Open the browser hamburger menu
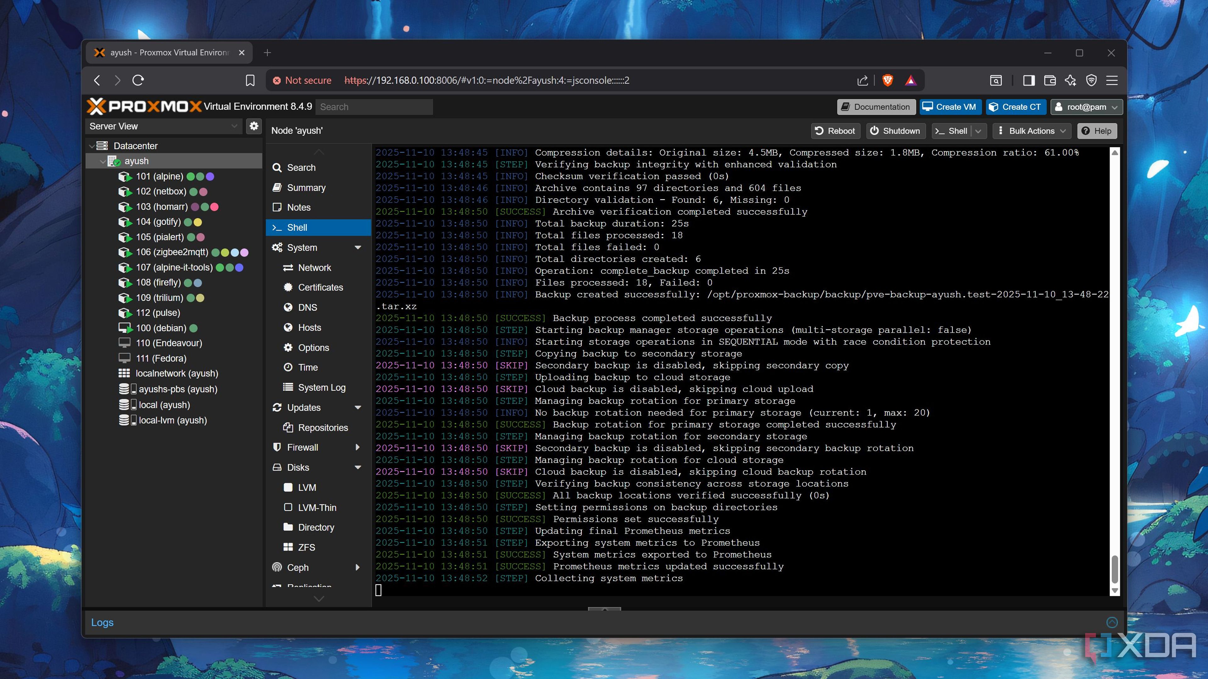Screen dimensions: 1208x679 pos(1112,80)
